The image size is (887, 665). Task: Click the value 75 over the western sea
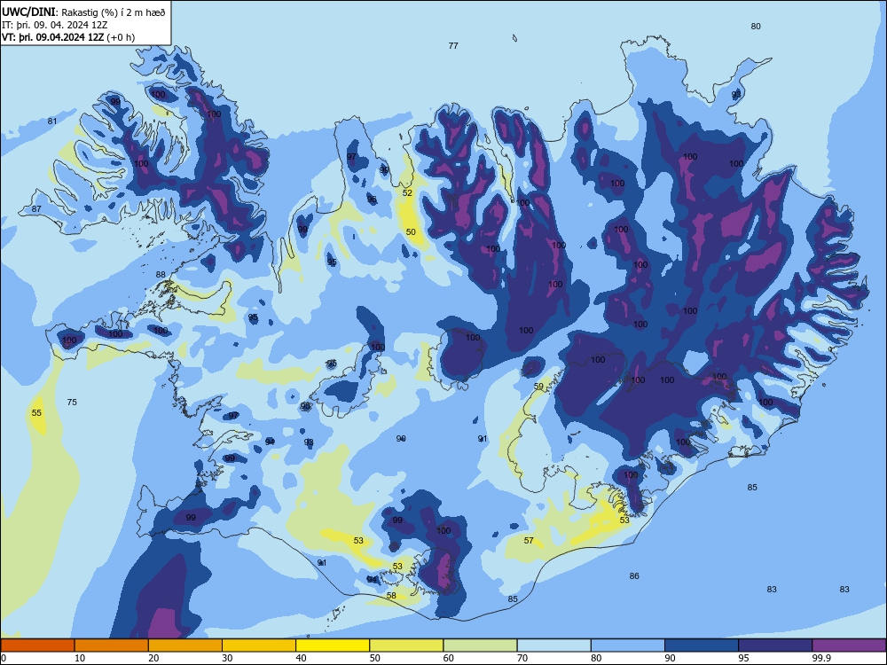(72, 402)
